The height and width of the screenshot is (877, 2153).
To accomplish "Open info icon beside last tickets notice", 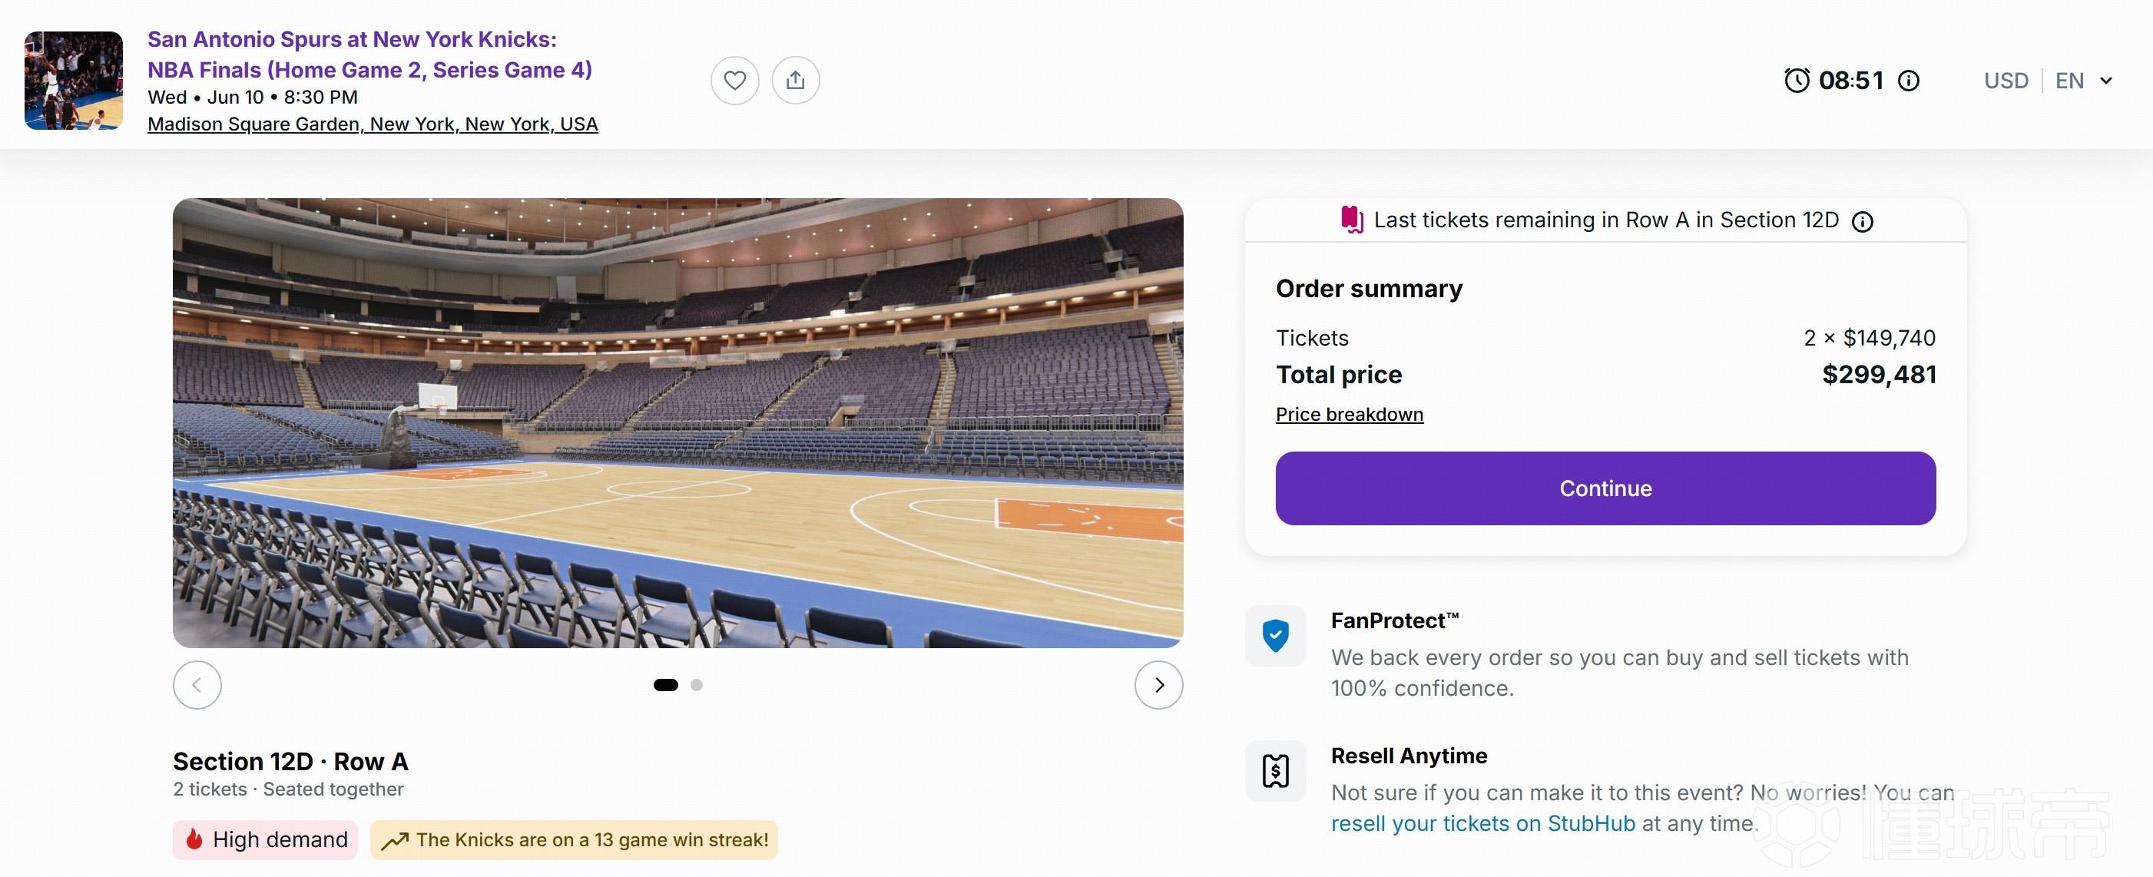I will coord(1863,221).
